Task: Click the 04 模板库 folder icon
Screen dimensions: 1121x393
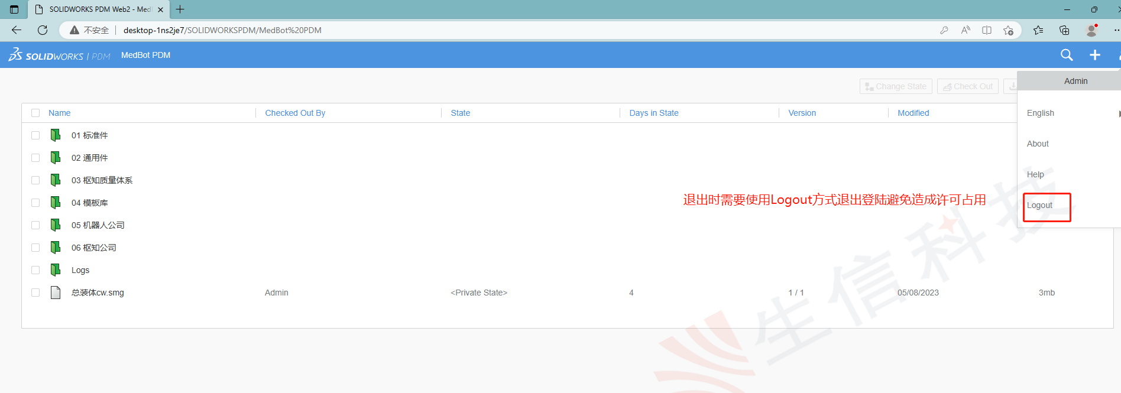Action: click(x=56, y=203)
